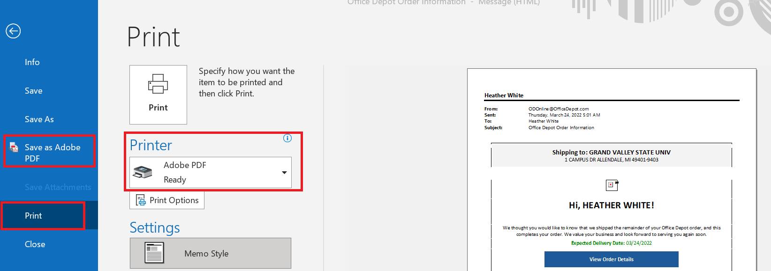Image resolution: width=771 pixels, height=271 pixels.
Task: Click the Adobe PDF icon in the sidebar
Action: tap(15, 147)
